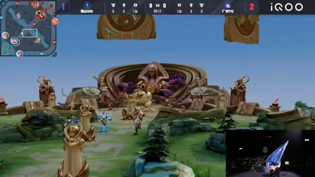The width and height of the screenshot is (315, 177).
Task: Click the blue armored hero on the path
Action: [x=104, y=122]
